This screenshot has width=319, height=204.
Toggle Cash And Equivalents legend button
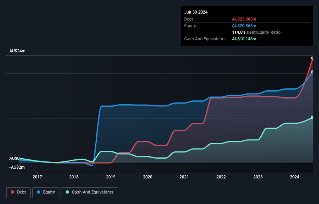[x=89, y=192]
